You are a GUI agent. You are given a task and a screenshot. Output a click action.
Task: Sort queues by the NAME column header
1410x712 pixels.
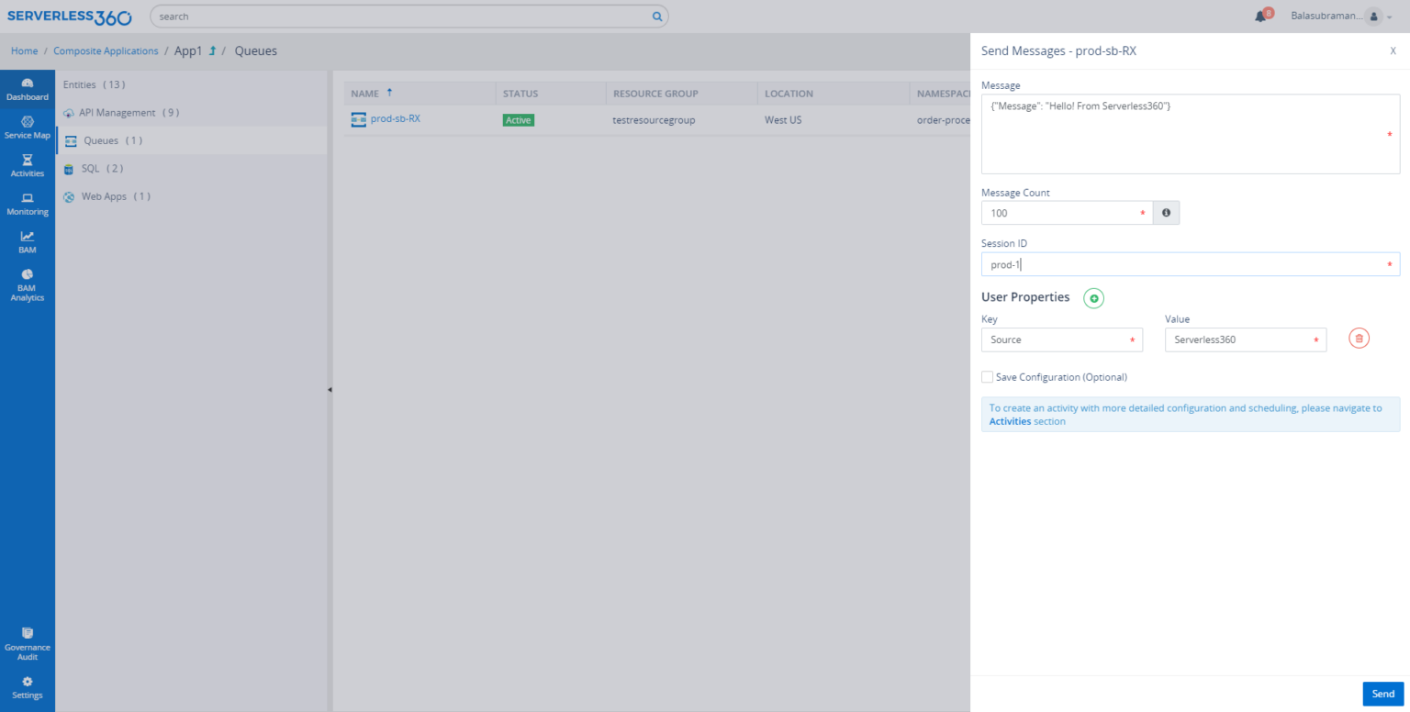tap(363, 93)
